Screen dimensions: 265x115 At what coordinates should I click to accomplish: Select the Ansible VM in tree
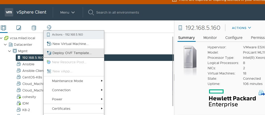tap(28, 64)
